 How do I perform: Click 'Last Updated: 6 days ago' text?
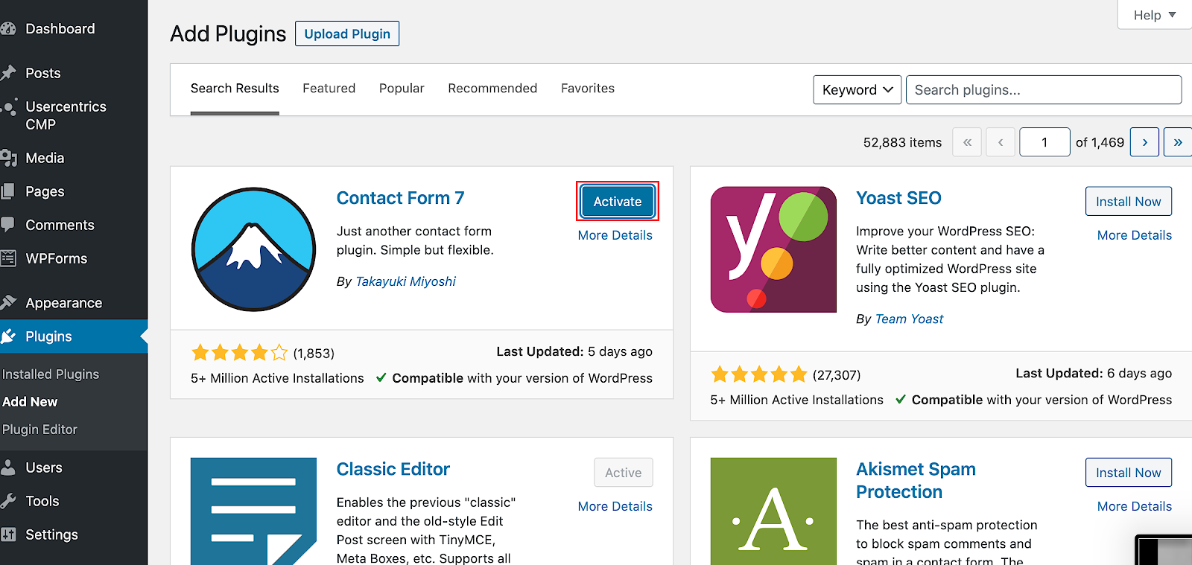(x=1094, y=373)
